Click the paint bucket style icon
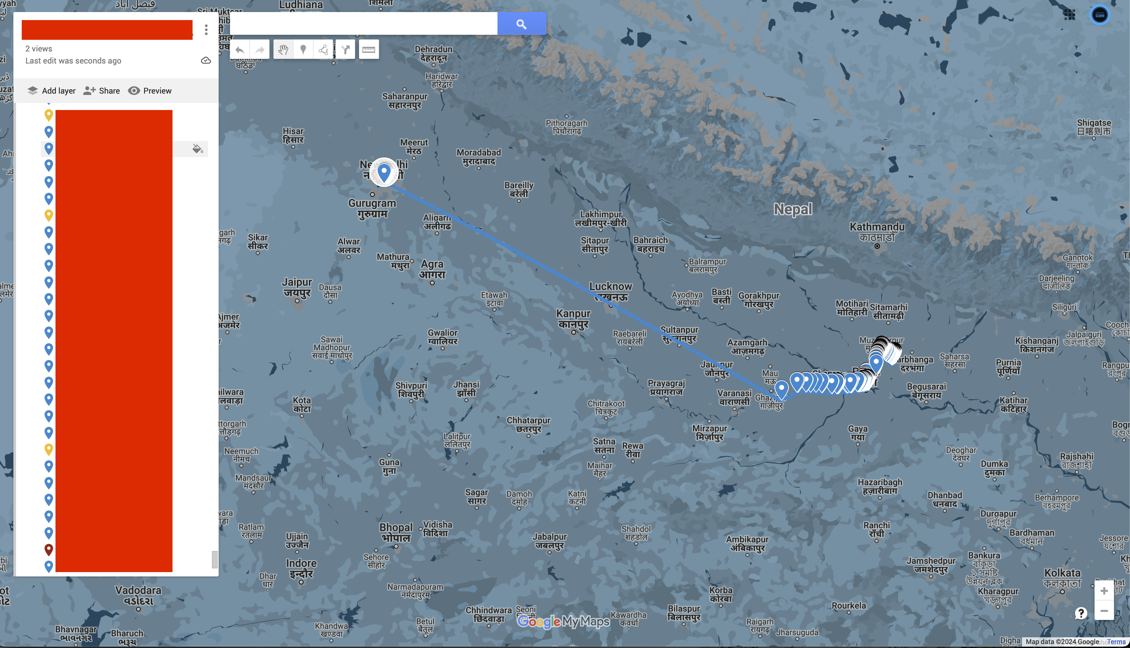 click(x=198, y=149)
